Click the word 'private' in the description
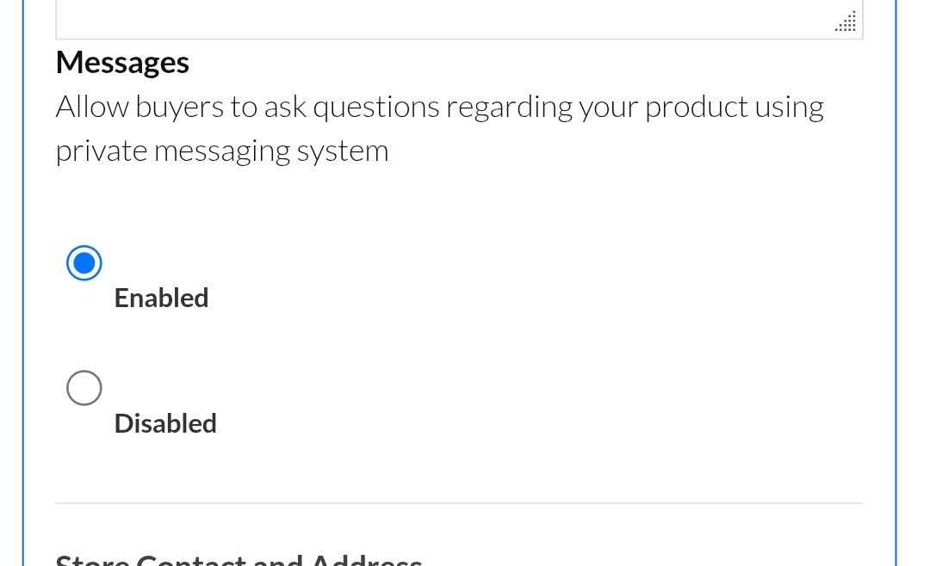Screen dimensions: 930x566 tap(102, 151)
